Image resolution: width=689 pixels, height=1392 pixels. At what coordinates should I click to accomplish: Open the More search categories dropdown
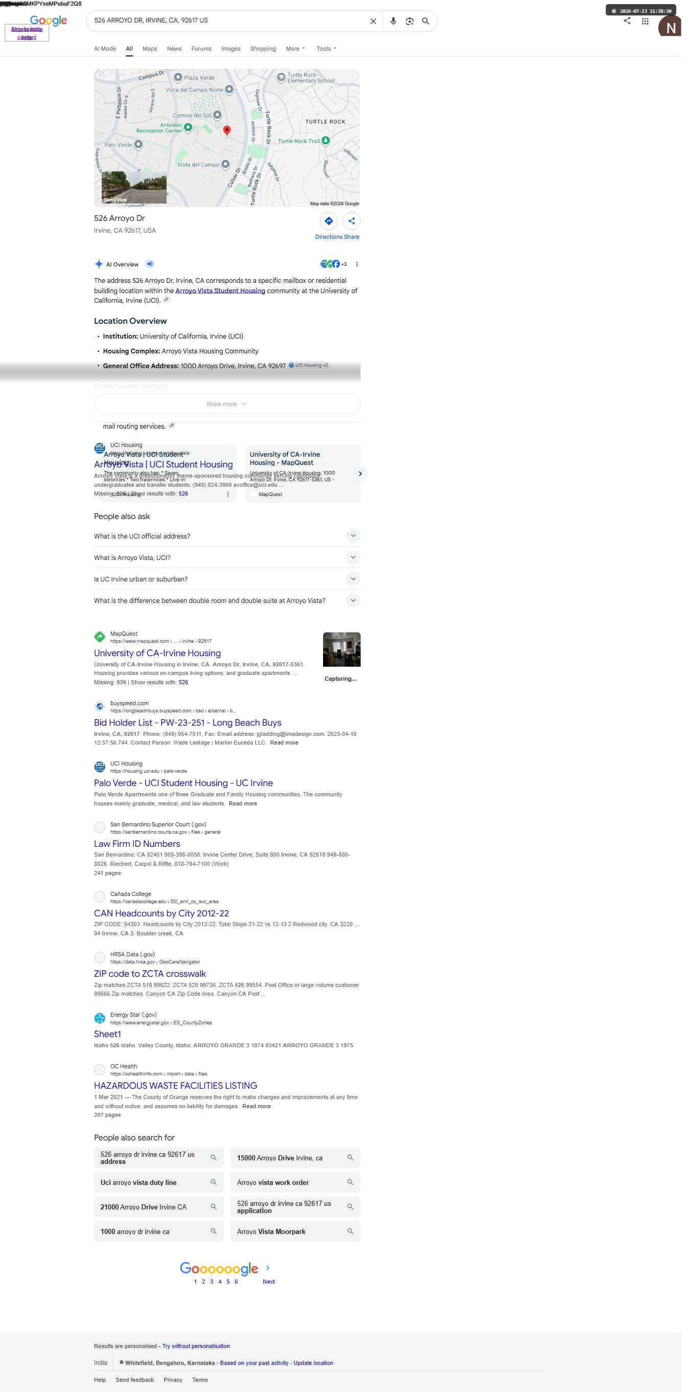point(295,49)
